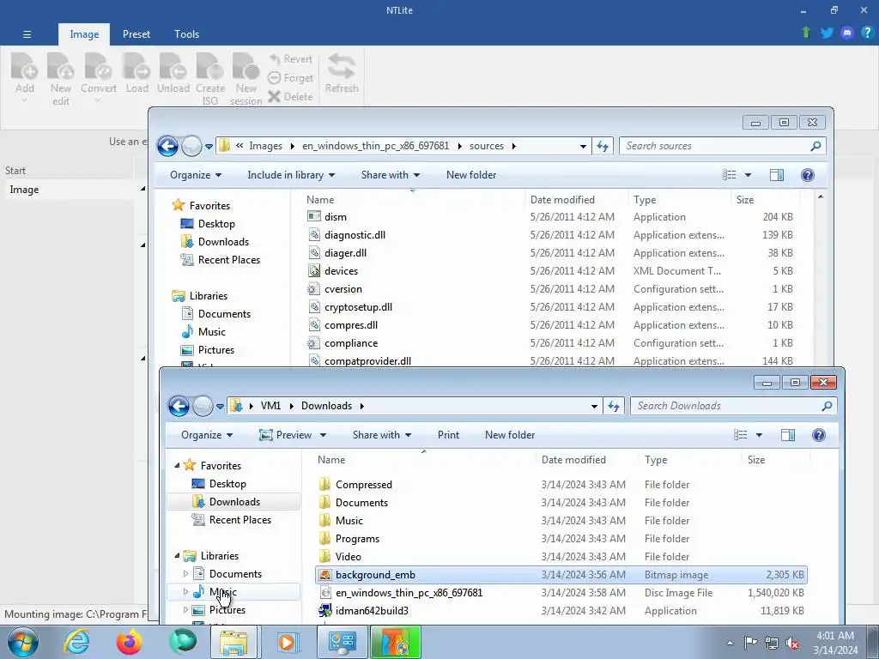
Task: Go back in the sources window
Action: pyautogui.click(x=167, y=146)
